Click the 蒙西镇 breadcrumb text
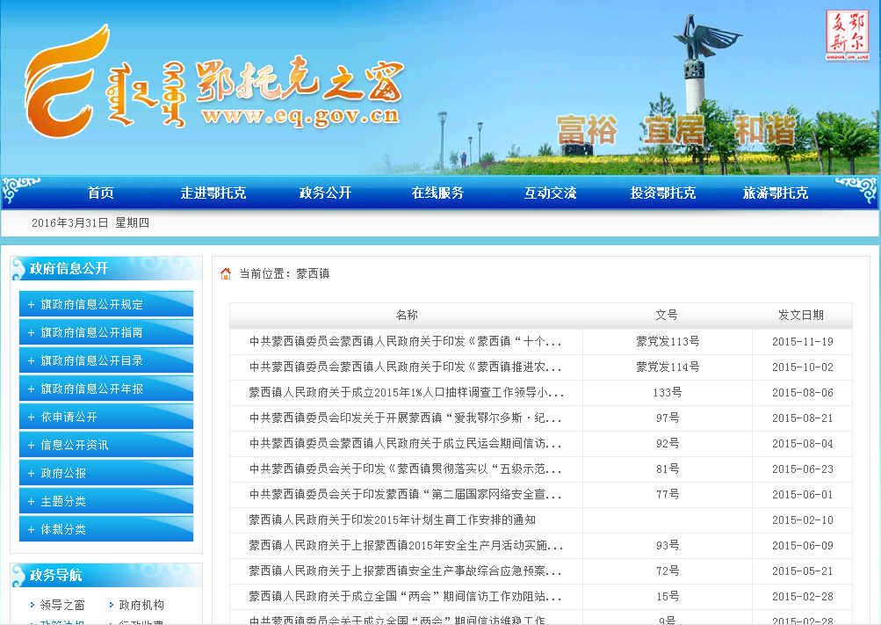This screenshot has height=625, width=881. coord(313,273)
